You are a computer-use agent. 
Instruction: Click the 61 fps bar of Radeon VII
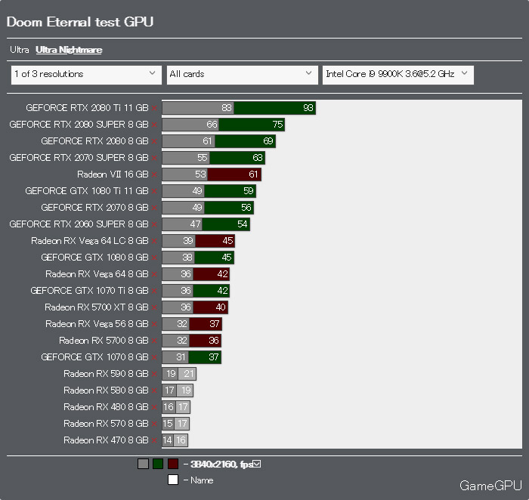[234, 174]
